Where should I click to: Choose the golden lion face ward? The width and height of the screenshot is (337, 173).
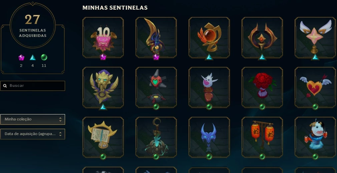(103, 87)
